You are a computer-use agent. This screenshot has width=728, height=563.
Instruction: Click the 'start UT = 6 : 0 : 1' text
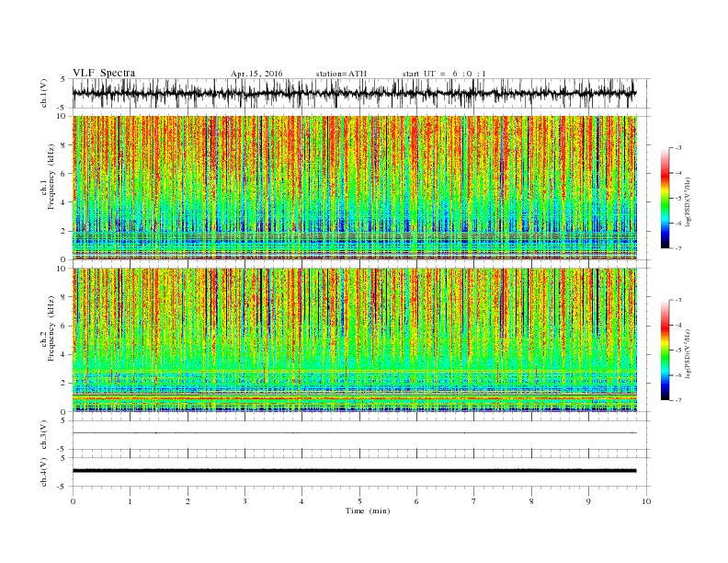pyautogui.click(x=444, y=74)
